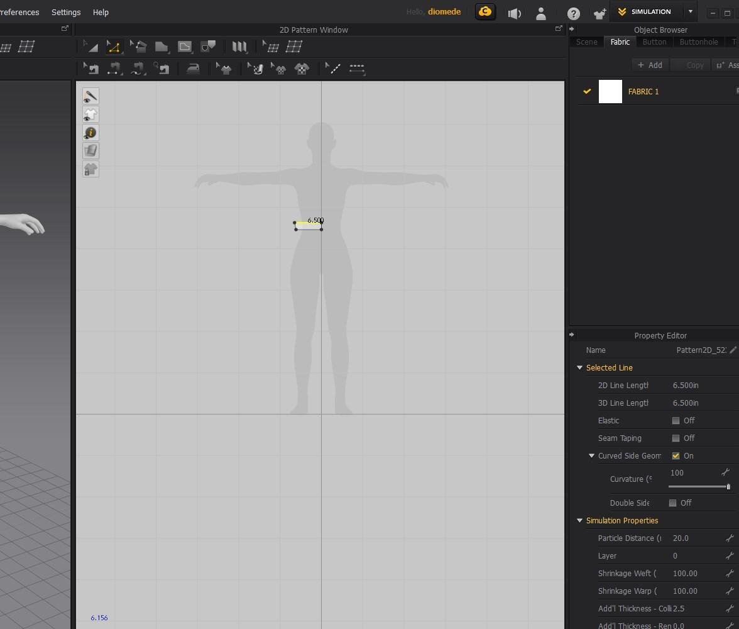Collapse the Simulation Properties section
The height and width of the screenshot is (629, 739).
click(580, 521)
